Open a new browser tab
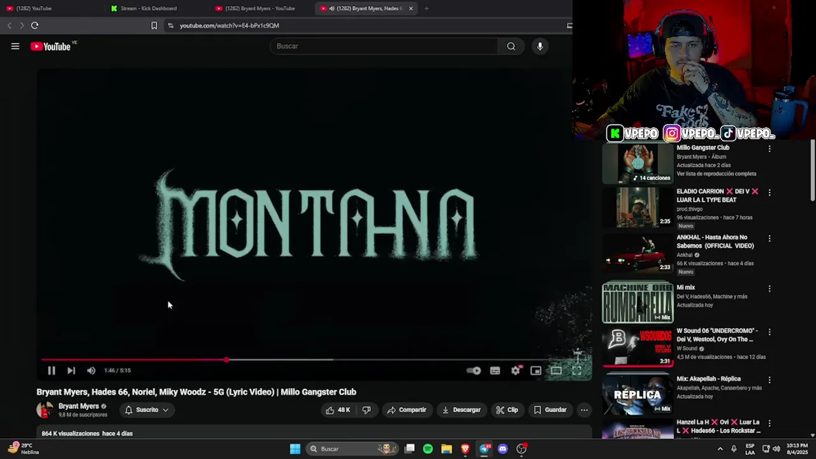Viewport: 816px width, 459px height. click(426, 8)
